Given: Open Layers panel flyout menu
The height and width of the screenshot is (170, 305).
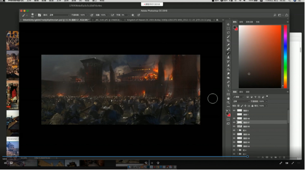Looking at the screenshot, I should [x=287, y=92].
